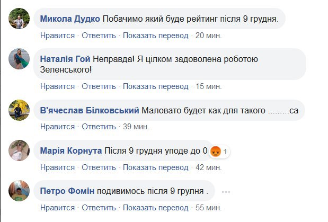
Task: Click Марія Корнута's profile avatar
Action: pos(20,151)
